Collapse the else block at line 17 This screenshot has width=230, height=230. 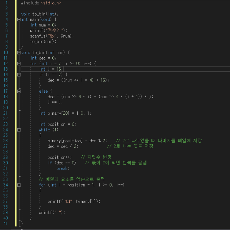tap(19, 91)
